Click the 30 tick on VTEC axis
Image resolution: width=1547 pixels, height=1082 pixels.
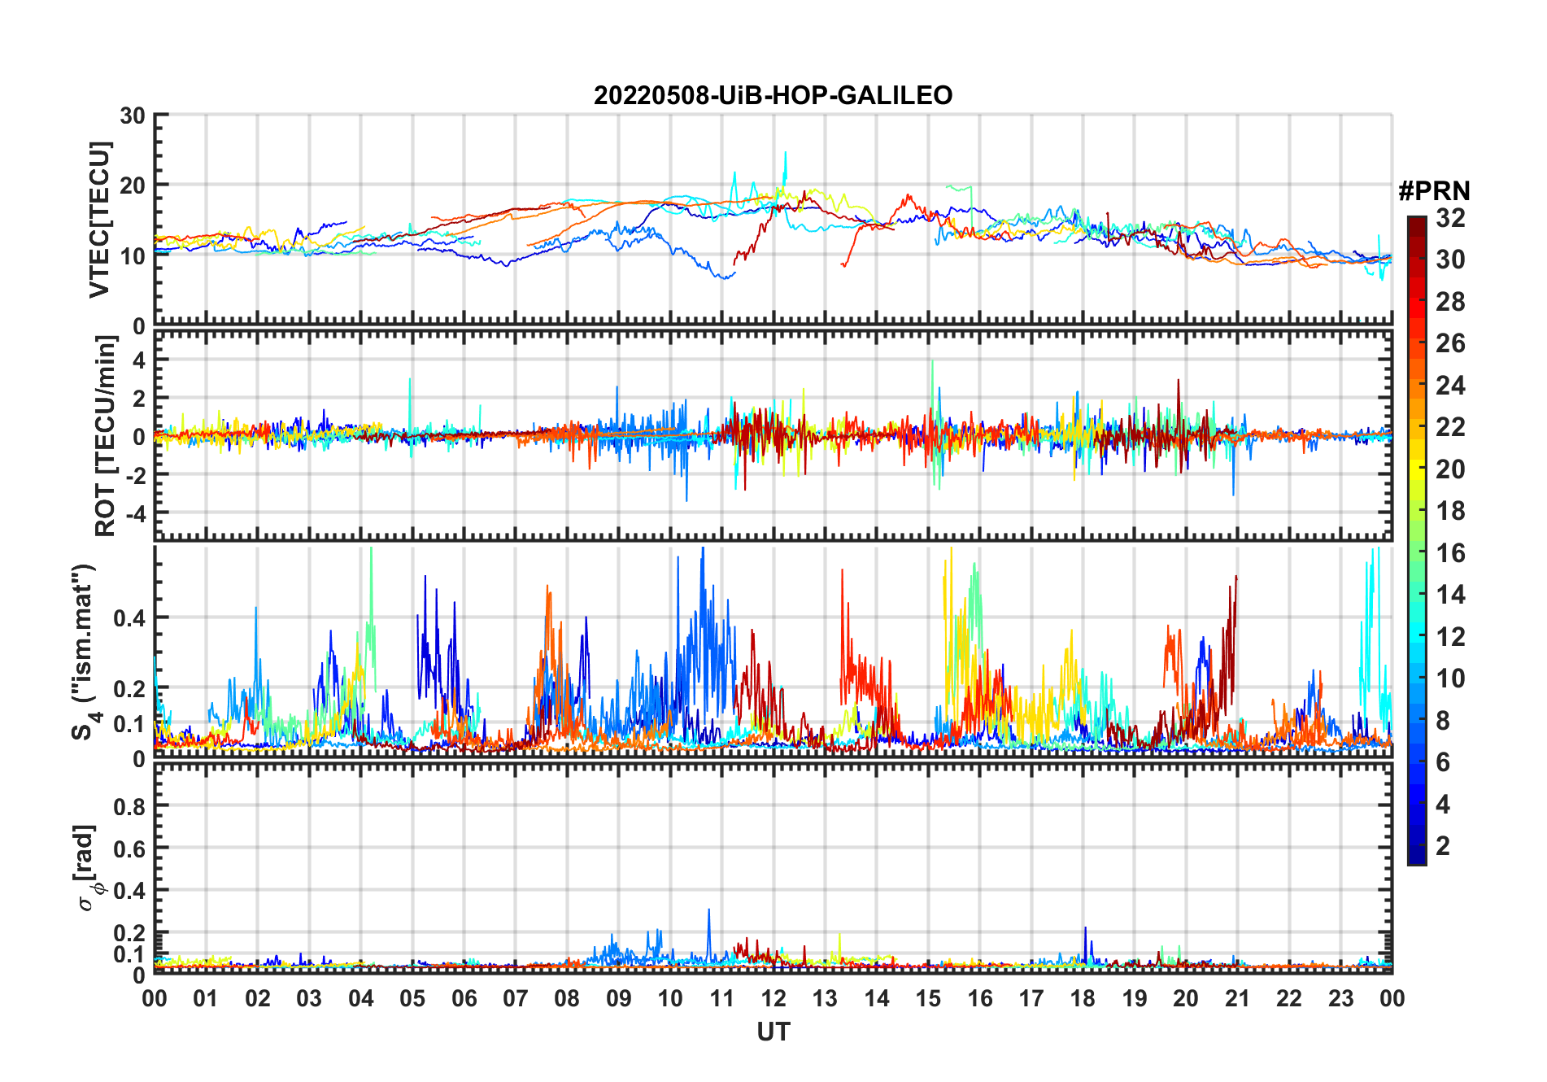tap(133, 116)
